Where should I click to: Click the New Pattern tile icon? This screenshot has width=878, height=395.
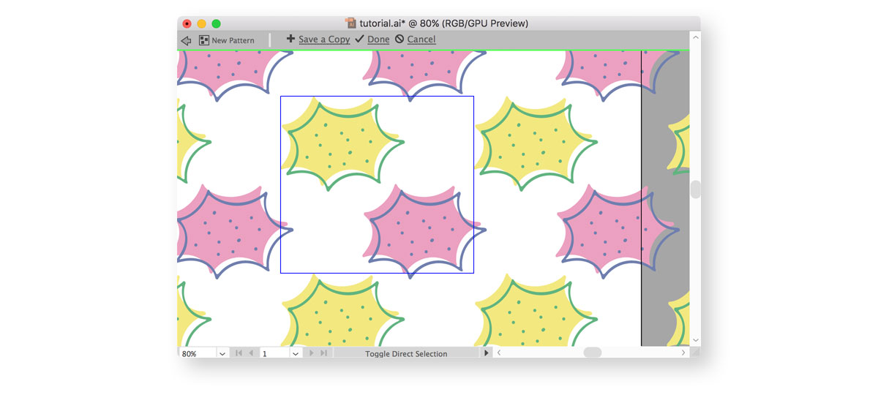pos(204,40)
